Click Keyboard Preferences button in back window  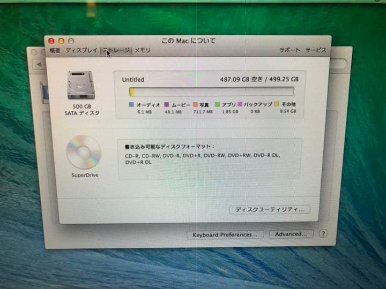pyautogui.click(x=225, y=235)
